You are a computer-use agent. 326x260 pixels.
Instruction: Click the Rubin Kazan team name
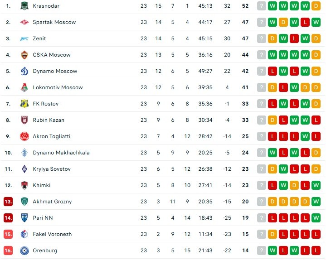(x=49, y=120)
